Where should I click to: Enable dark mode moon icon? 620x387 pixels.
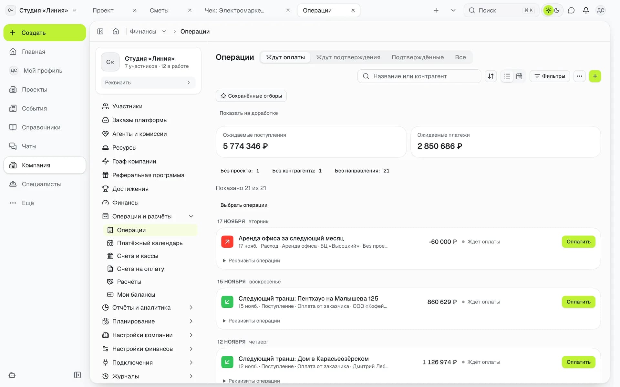(x=557, y=10)
